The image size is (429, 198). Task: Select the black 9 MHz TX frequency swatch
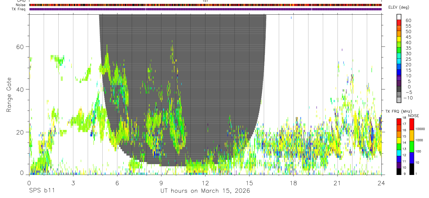[399, 171]
